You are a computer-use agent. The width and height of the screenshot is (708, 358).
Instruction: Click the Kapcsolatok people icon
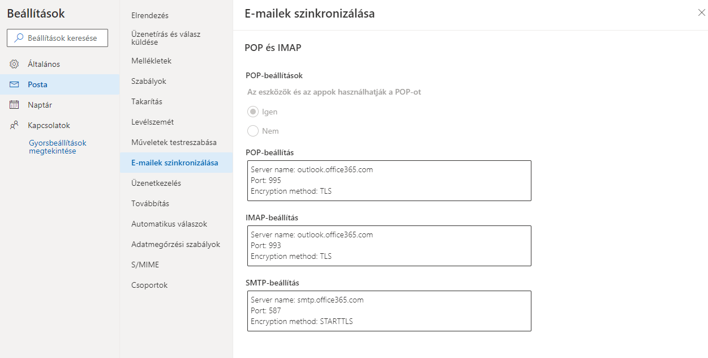[x=15, y=125]
